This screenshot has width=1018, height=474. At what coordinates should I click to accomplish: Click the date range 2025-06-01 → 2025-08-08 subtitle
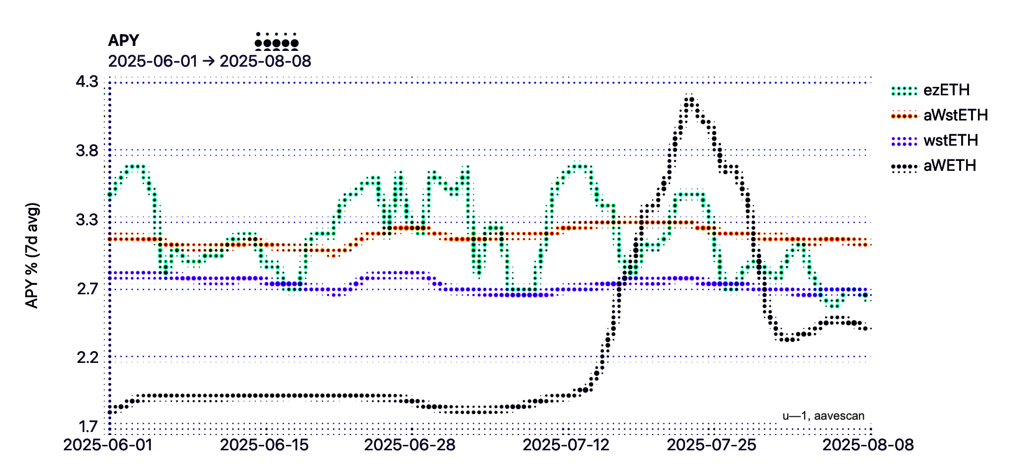[210, 61]
